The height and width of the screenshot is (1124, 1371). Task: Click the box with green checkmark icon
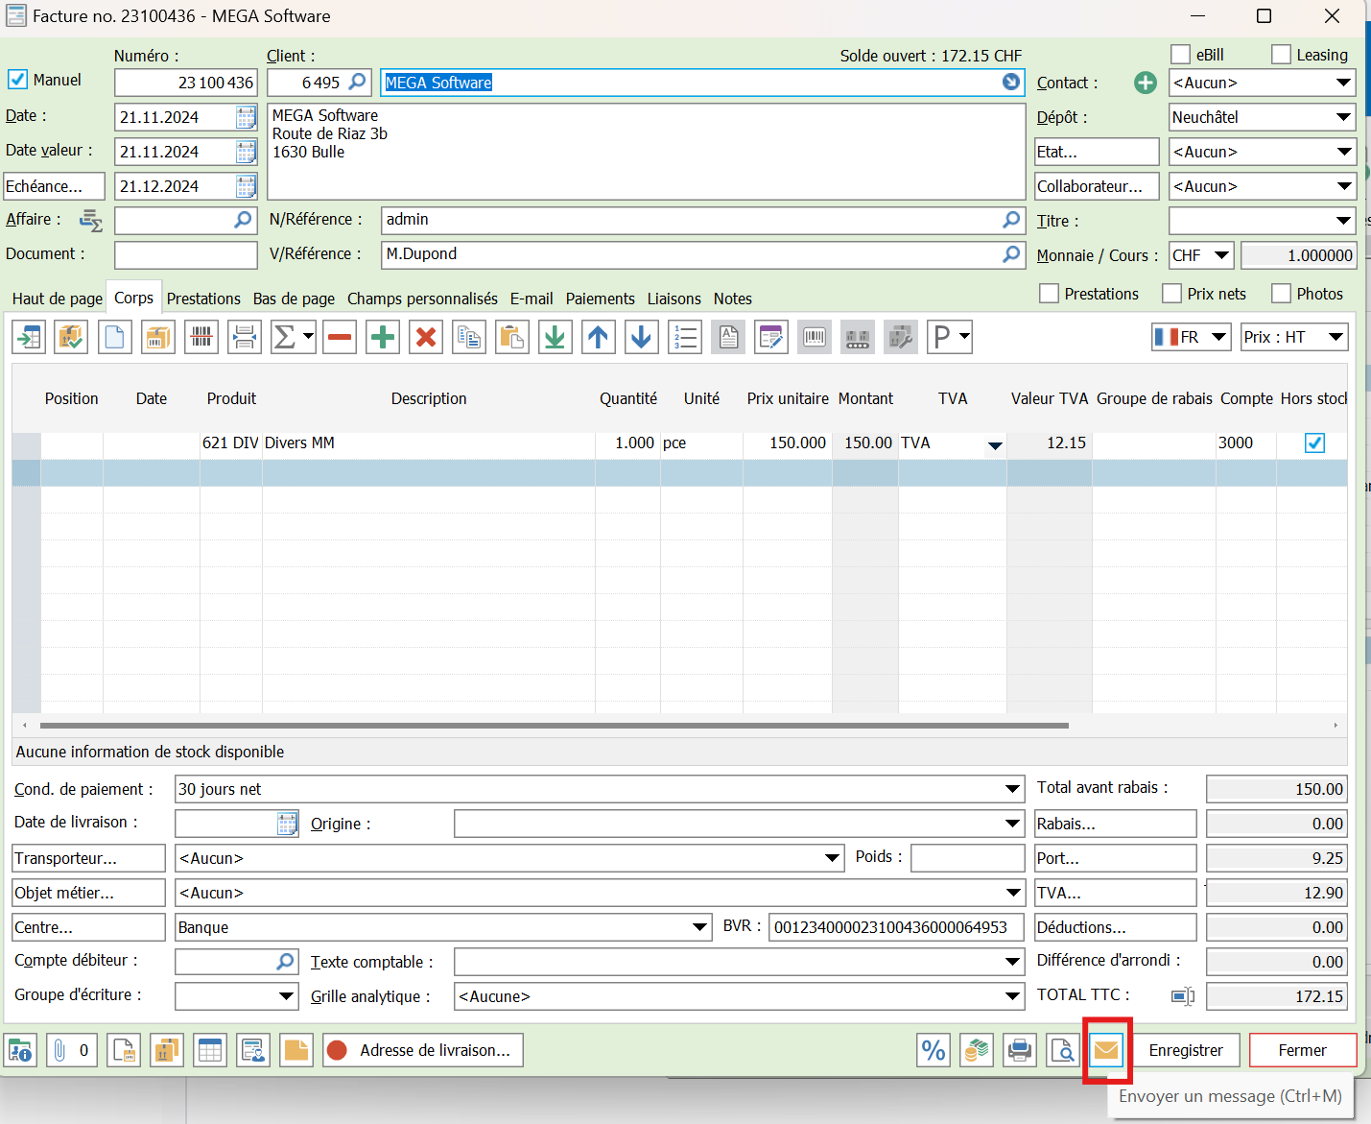(72, 337)
